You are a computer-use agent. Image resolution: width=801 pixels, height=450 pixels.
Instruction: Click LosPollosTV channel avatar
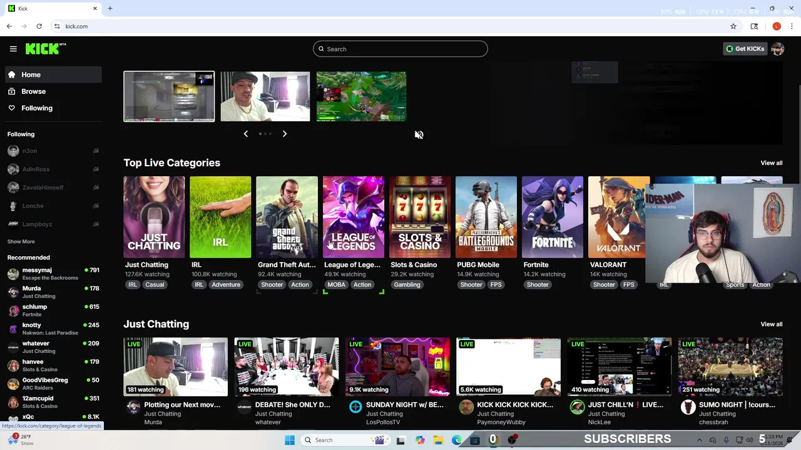pyautogui.click(x=355, y=407)
